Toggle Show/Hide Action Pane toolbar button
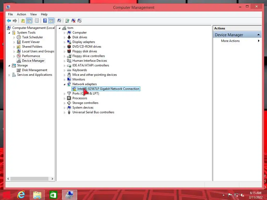Image resolution: width=267 pixels, height=200 pixels. click(51, 21)
